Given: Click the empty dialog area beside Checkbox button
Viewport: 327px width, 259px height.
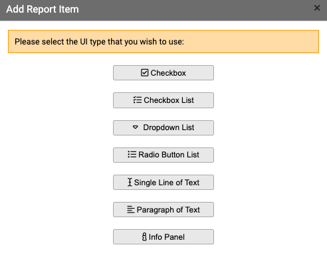Looking at the screenshot, I should click(266, 72).
